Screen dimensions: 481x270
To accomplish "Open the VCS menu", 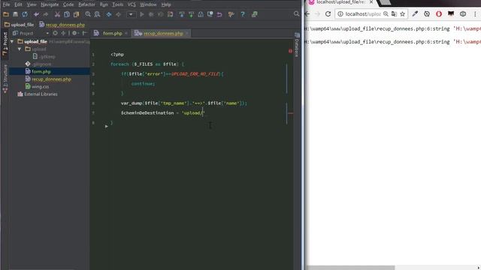I will coord(132,4).
